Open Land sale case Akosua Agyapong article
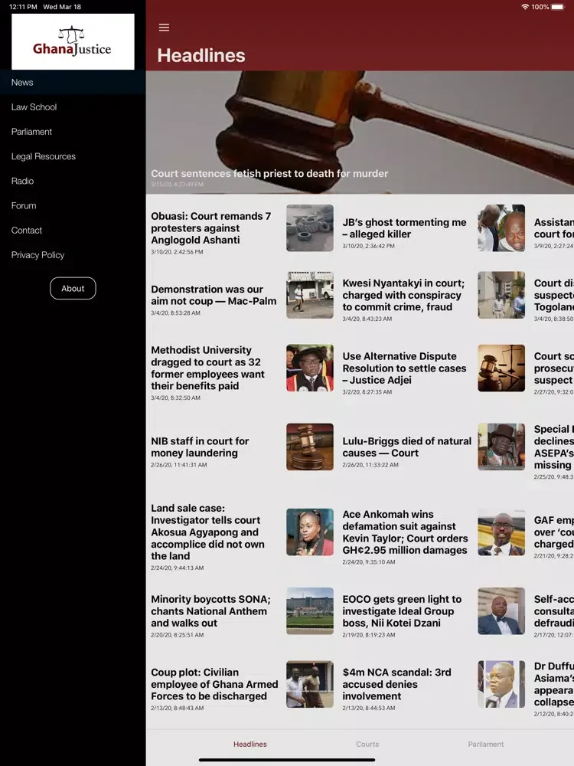The width and height of the screenshot is (574, 766). coord(208,532)
